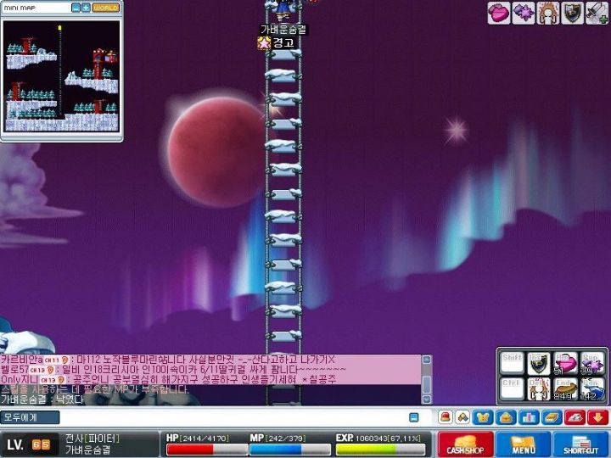Image resolution: width=611 pixels, height=458 pixels.
Task: Click the chat scrollbar up arrow
Action: 427,360
